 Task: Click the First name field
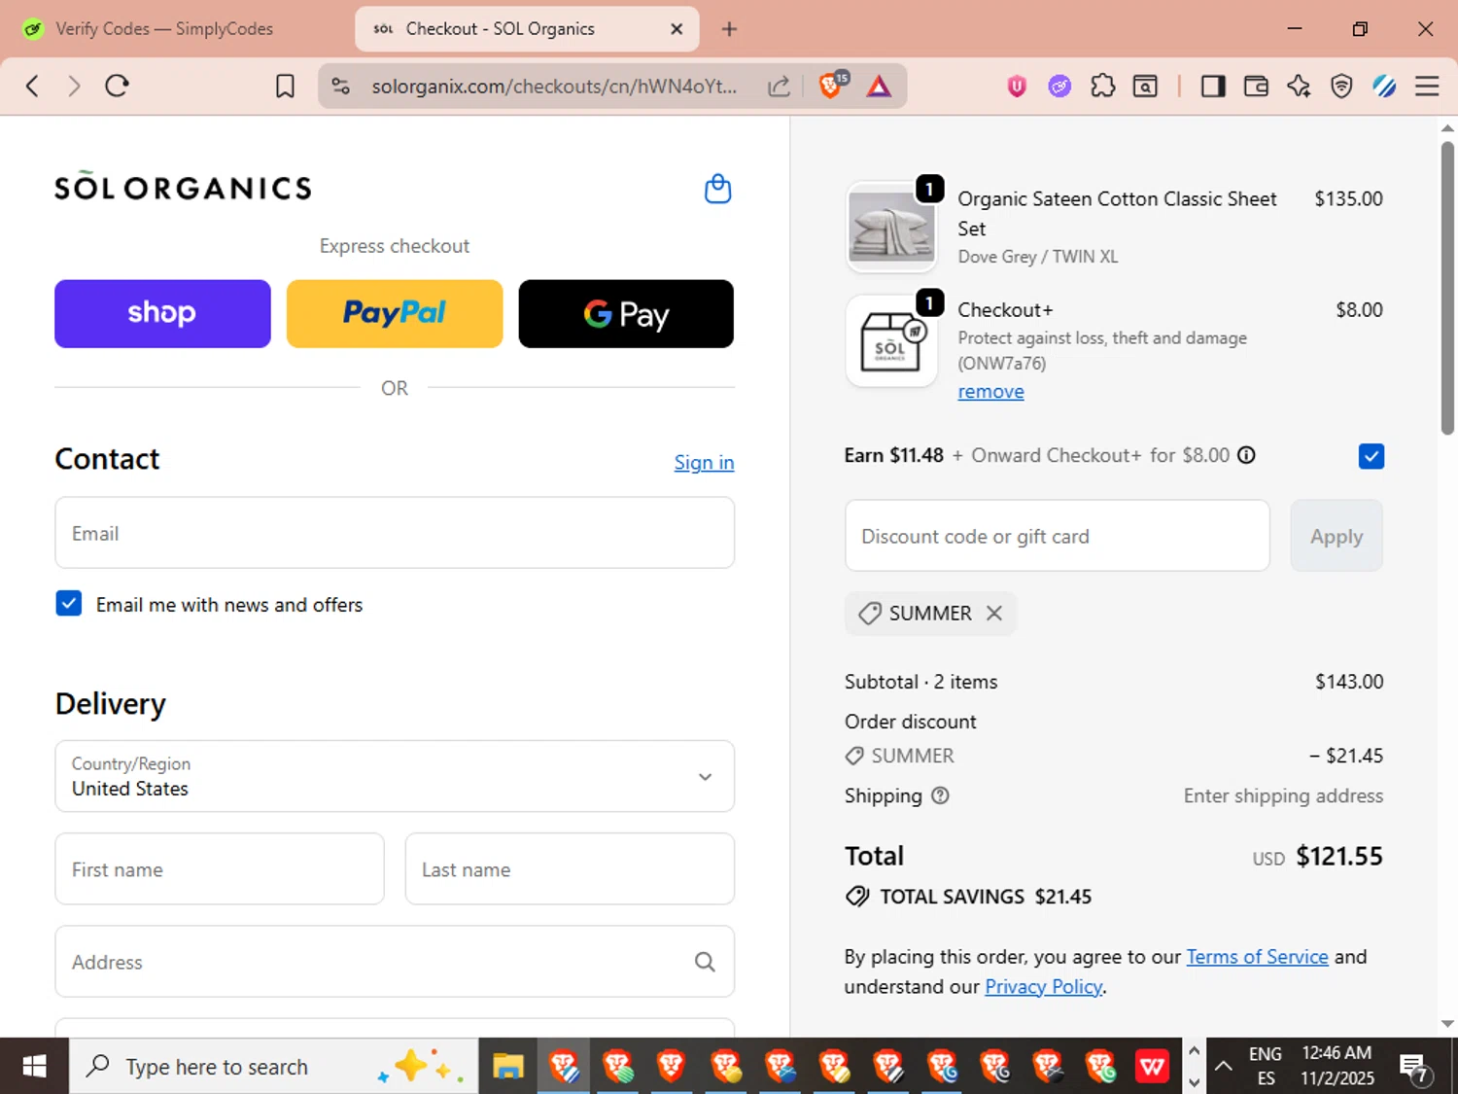click(x=220, y=869)
